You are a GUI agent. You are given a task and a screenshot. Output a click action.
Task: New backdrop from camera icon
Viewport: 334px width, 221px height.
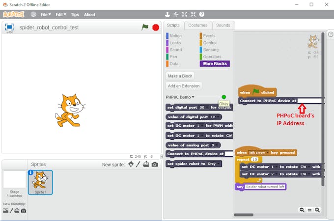point(24,211)
